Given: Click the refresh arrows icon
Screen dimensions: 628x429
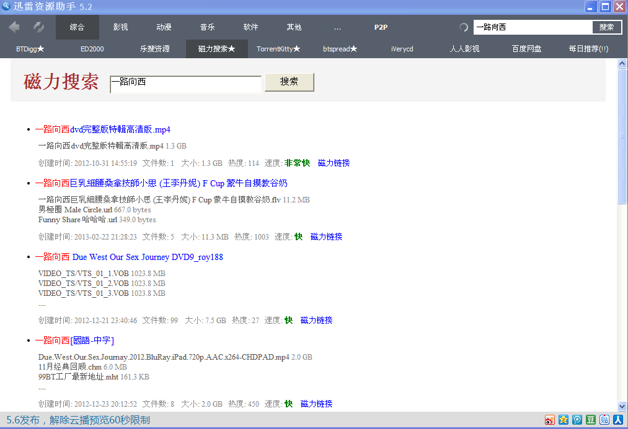Looking at the screenshot, I should point(38,27).
